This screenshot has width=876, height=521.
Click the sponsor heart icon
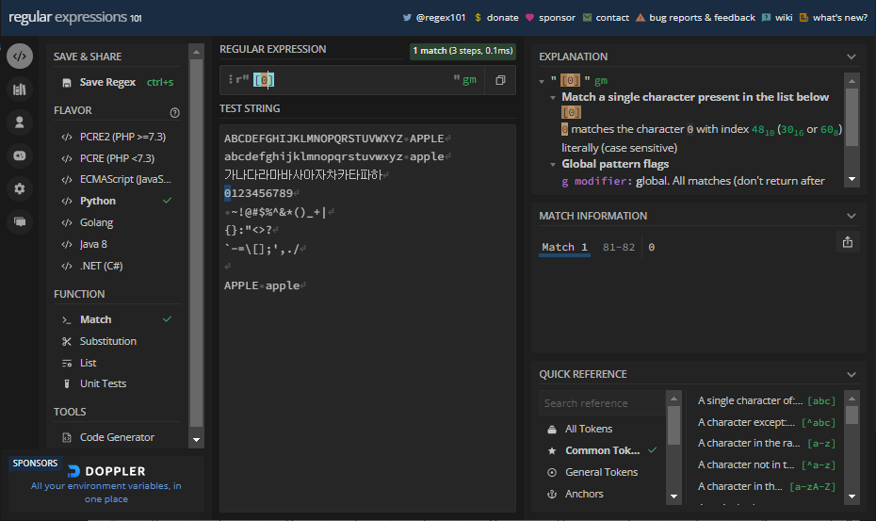[x=529, y=17]
